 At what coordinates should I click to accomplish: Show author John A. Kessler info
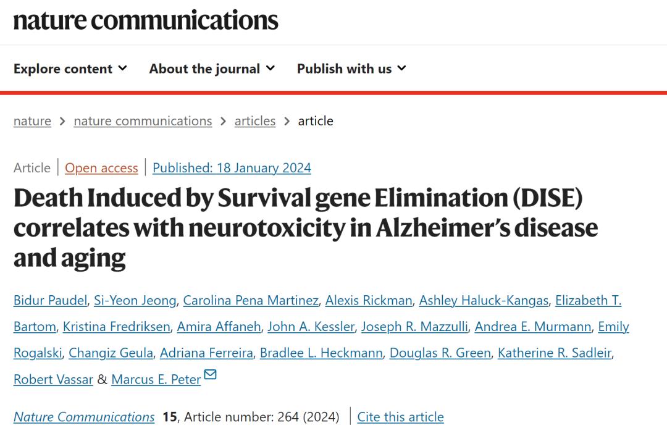(311, 327)
